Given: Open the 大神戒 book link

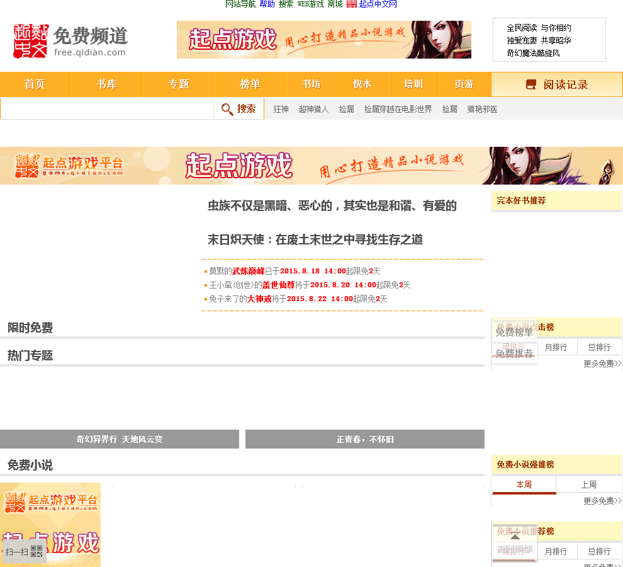Looking at the screenshot, I should pyautogui.click(x=259, y=299).
